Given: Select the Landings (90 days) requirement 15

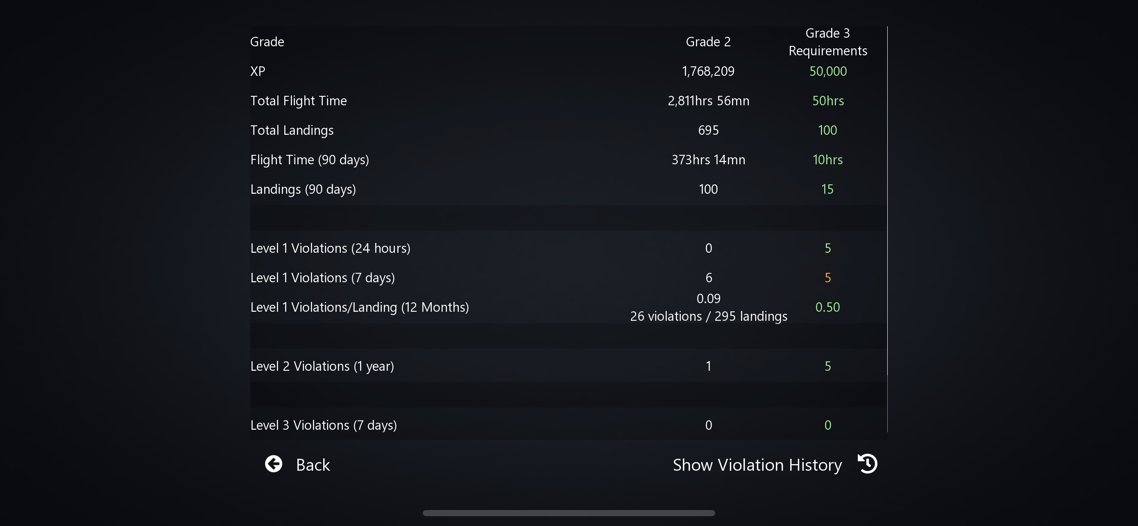Looking at the screenshot, I should coord(827,189).
